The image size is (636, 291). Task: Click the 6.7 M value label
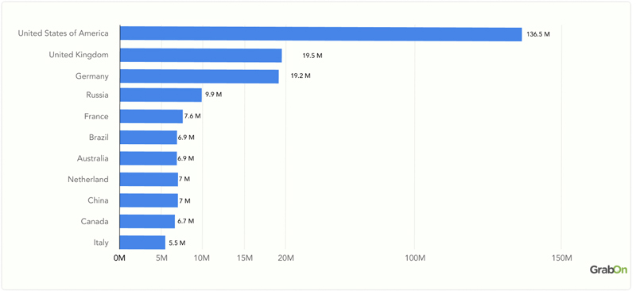pos(186,221)
